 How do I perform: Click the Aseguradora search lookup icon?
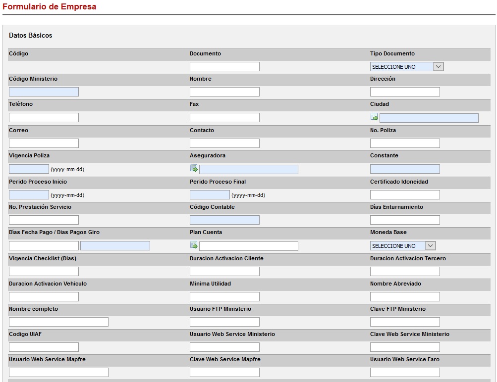(194, 169)
